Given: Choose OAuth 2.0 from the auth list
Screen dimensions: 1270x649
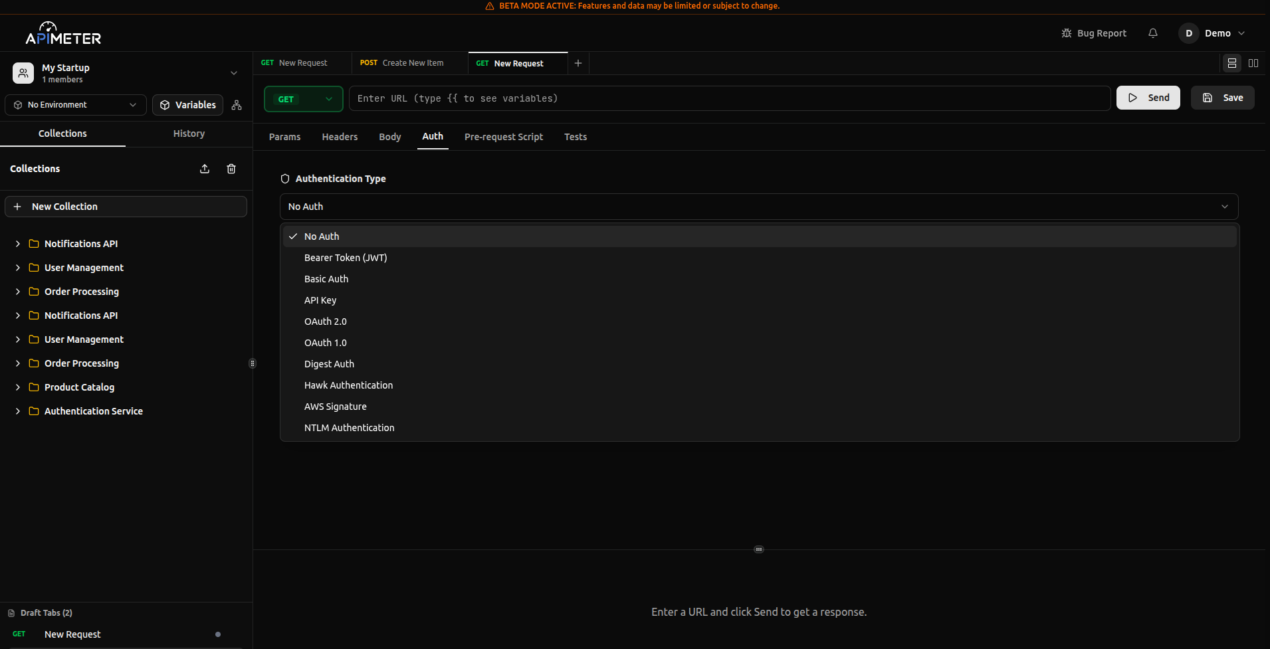Looking at the screenshot, I should 326,322.
